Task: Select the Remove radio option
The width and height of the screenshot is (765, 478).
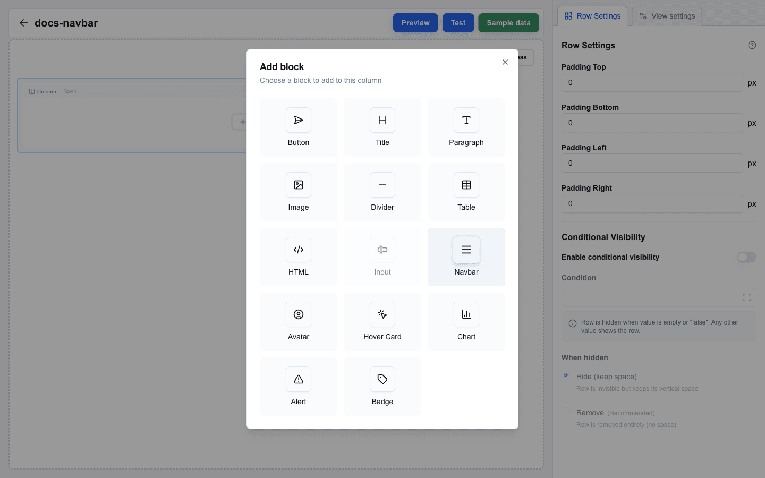Action: (566, 412)
